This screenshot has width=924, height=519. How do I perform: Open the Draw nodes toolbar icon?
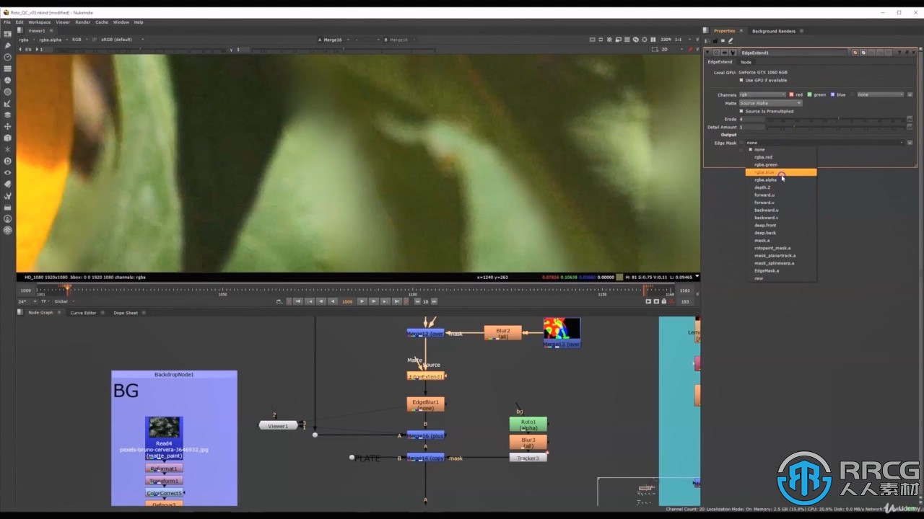[x=8, y=45]
